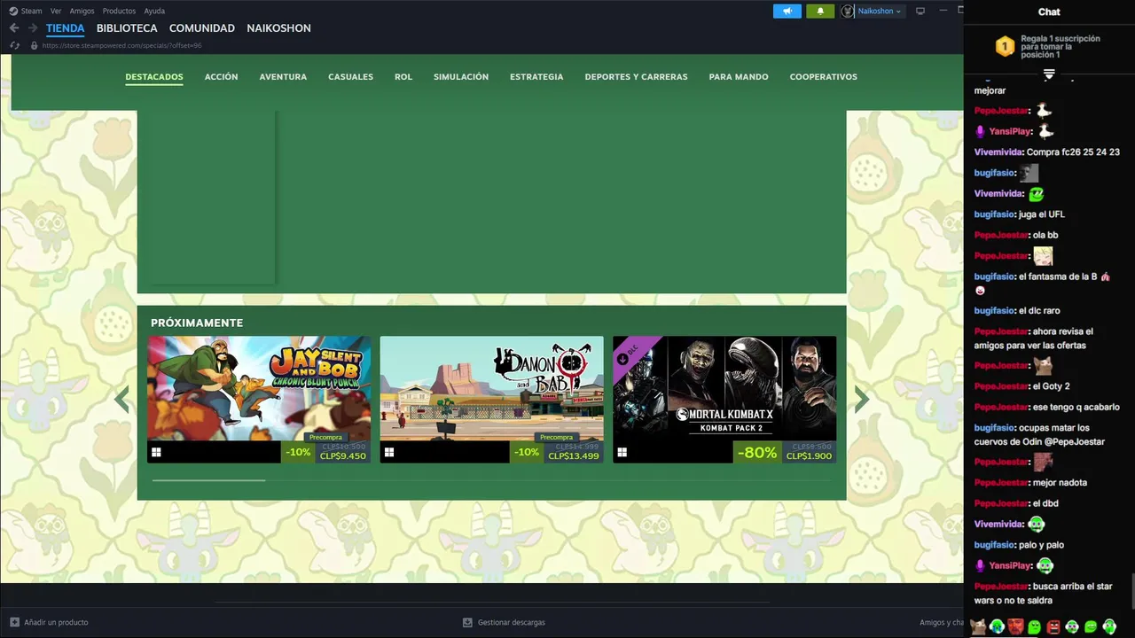Image resolution: width=1135 pixels, height=638 pixels.
Task: Show previous items in the Próximamente carousel
Action: (121, 400)
